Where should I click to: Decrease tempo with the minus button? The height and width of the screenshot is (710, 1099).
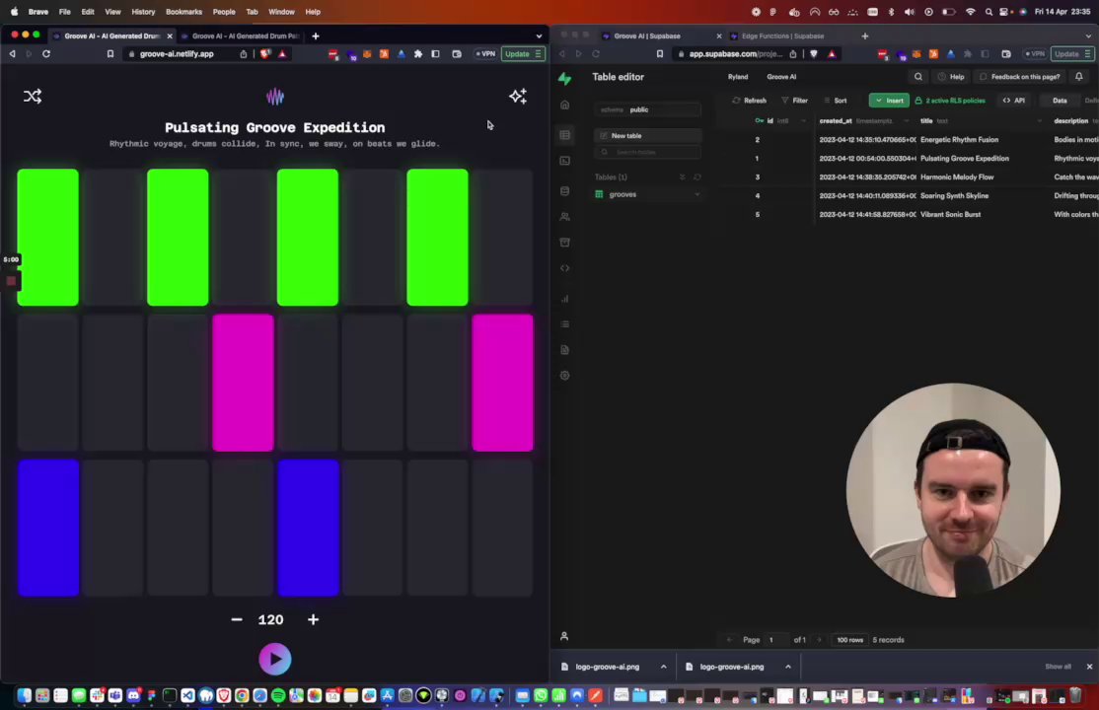pyautogui.click(x=237, y=619)
